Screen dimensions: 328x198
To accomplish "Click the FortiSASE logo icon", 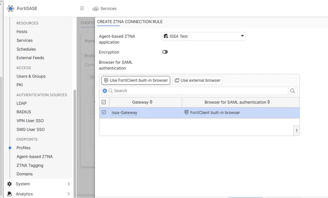I will point(11,9).
